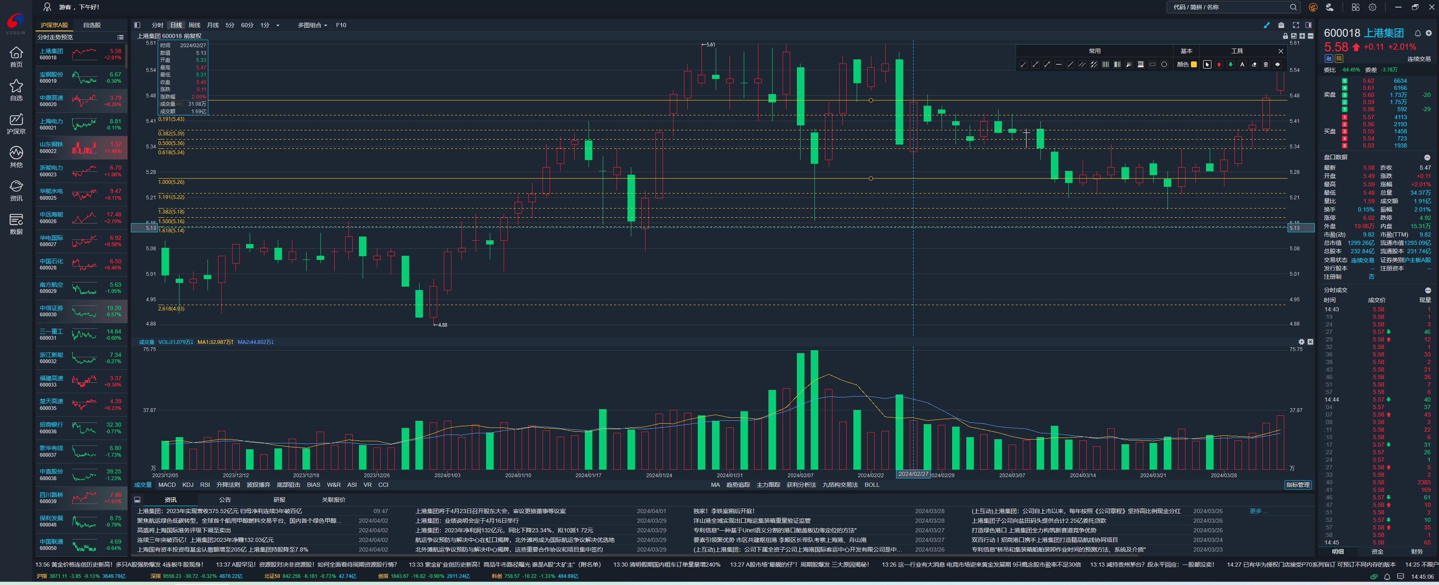Click the yellow 颜色 color swatch
This screenshot has width=1439, height=585.
[x=1194, y=64]
